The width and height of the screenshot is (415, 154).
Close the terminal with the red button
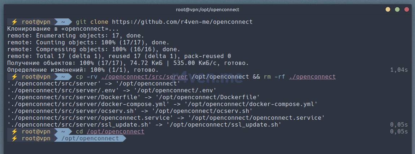pyautogui.click(x=406, y=9)
